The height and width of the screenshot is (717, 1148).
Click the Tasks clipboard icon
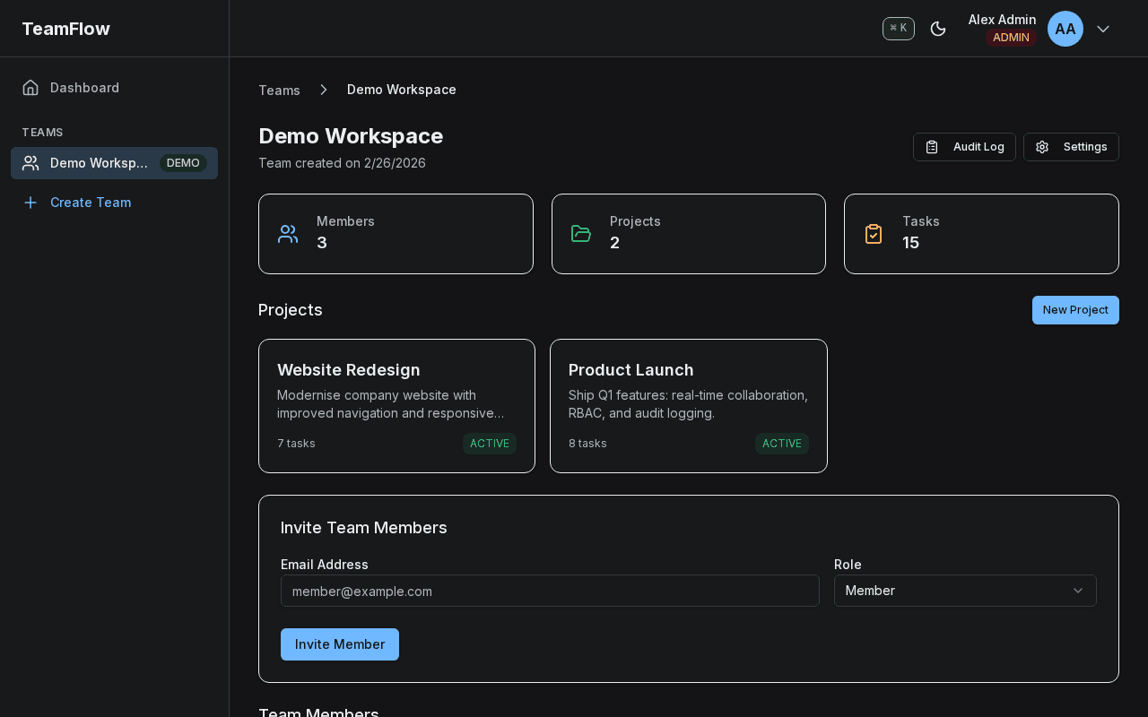[873, 233]
